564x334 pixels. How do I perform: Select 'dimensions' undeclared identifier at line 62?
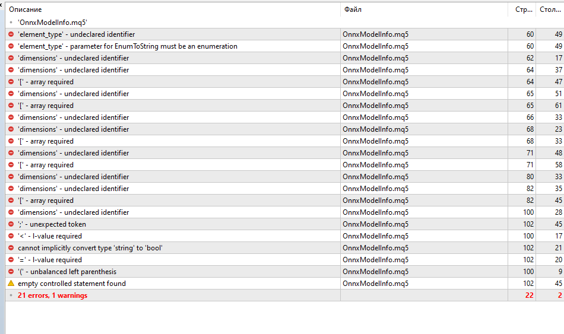pyautogui.click(x=73, y=58)
